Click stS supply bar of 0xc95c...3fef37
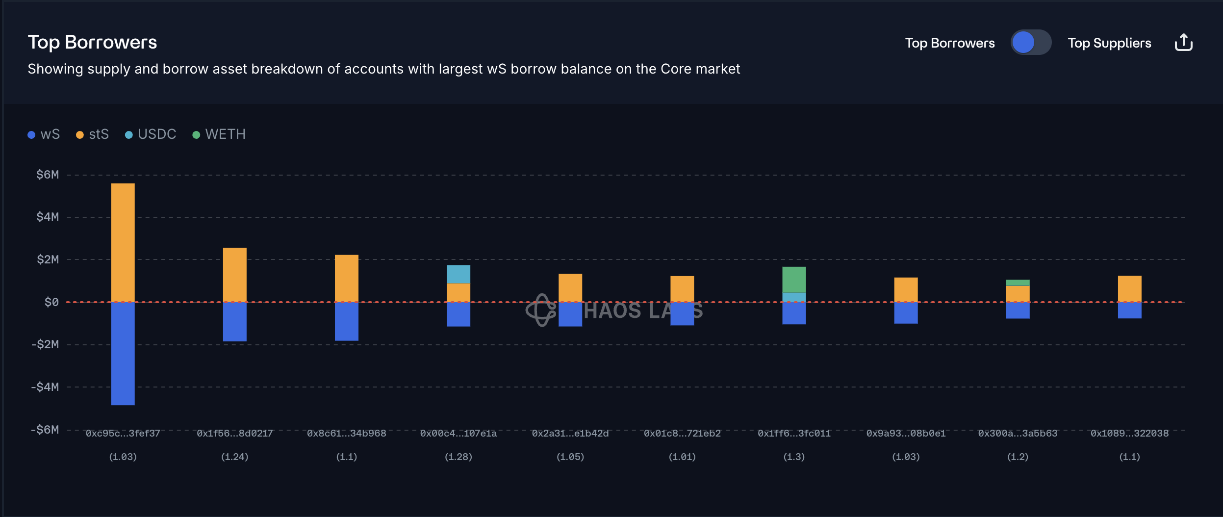The width and height of the screenshot is (1223, 517). click(123, 242)
